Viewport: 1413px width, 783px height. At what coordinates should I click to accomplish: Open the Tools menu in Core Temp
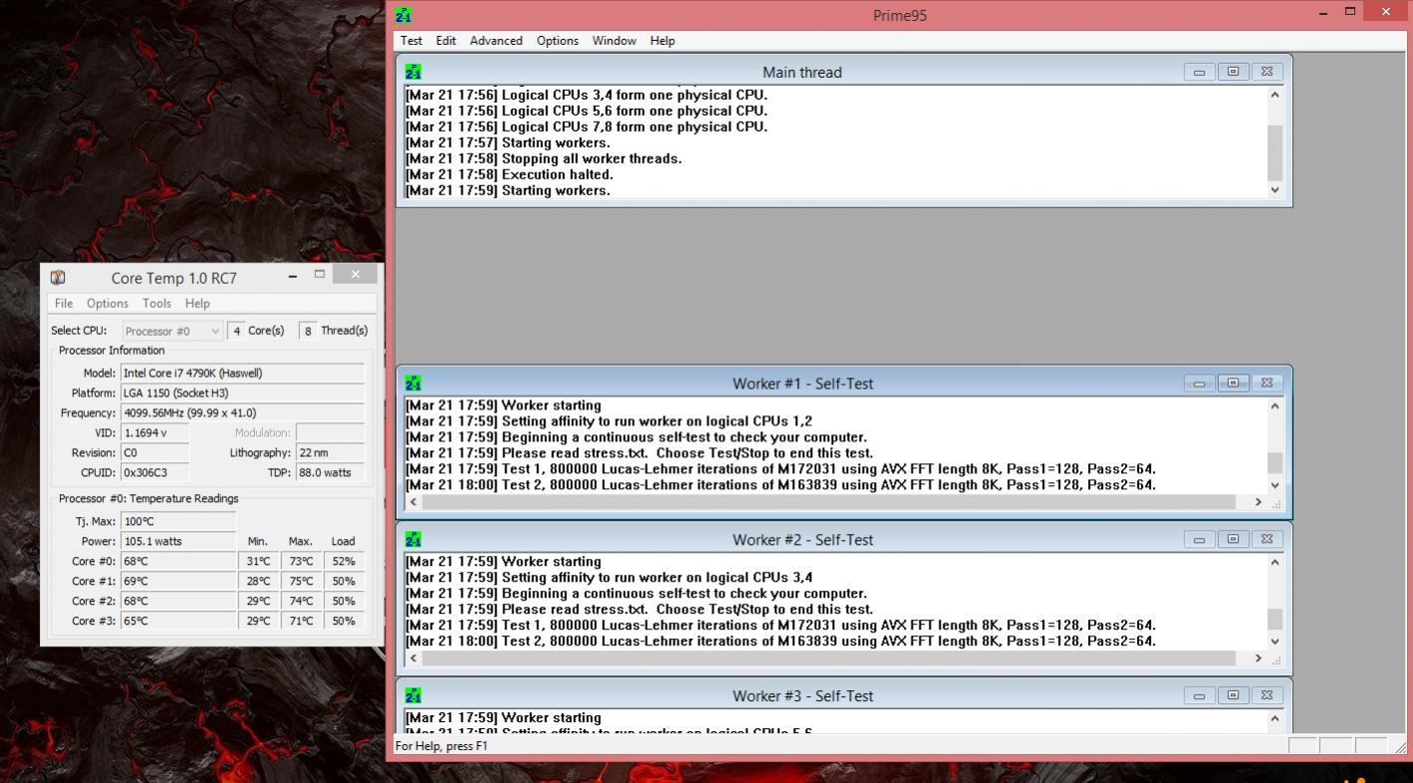(x=156, y=303)
